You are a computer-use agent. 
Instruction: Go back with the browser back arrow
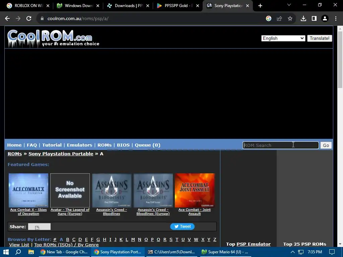pyautogui.click(x=7, y=19)
